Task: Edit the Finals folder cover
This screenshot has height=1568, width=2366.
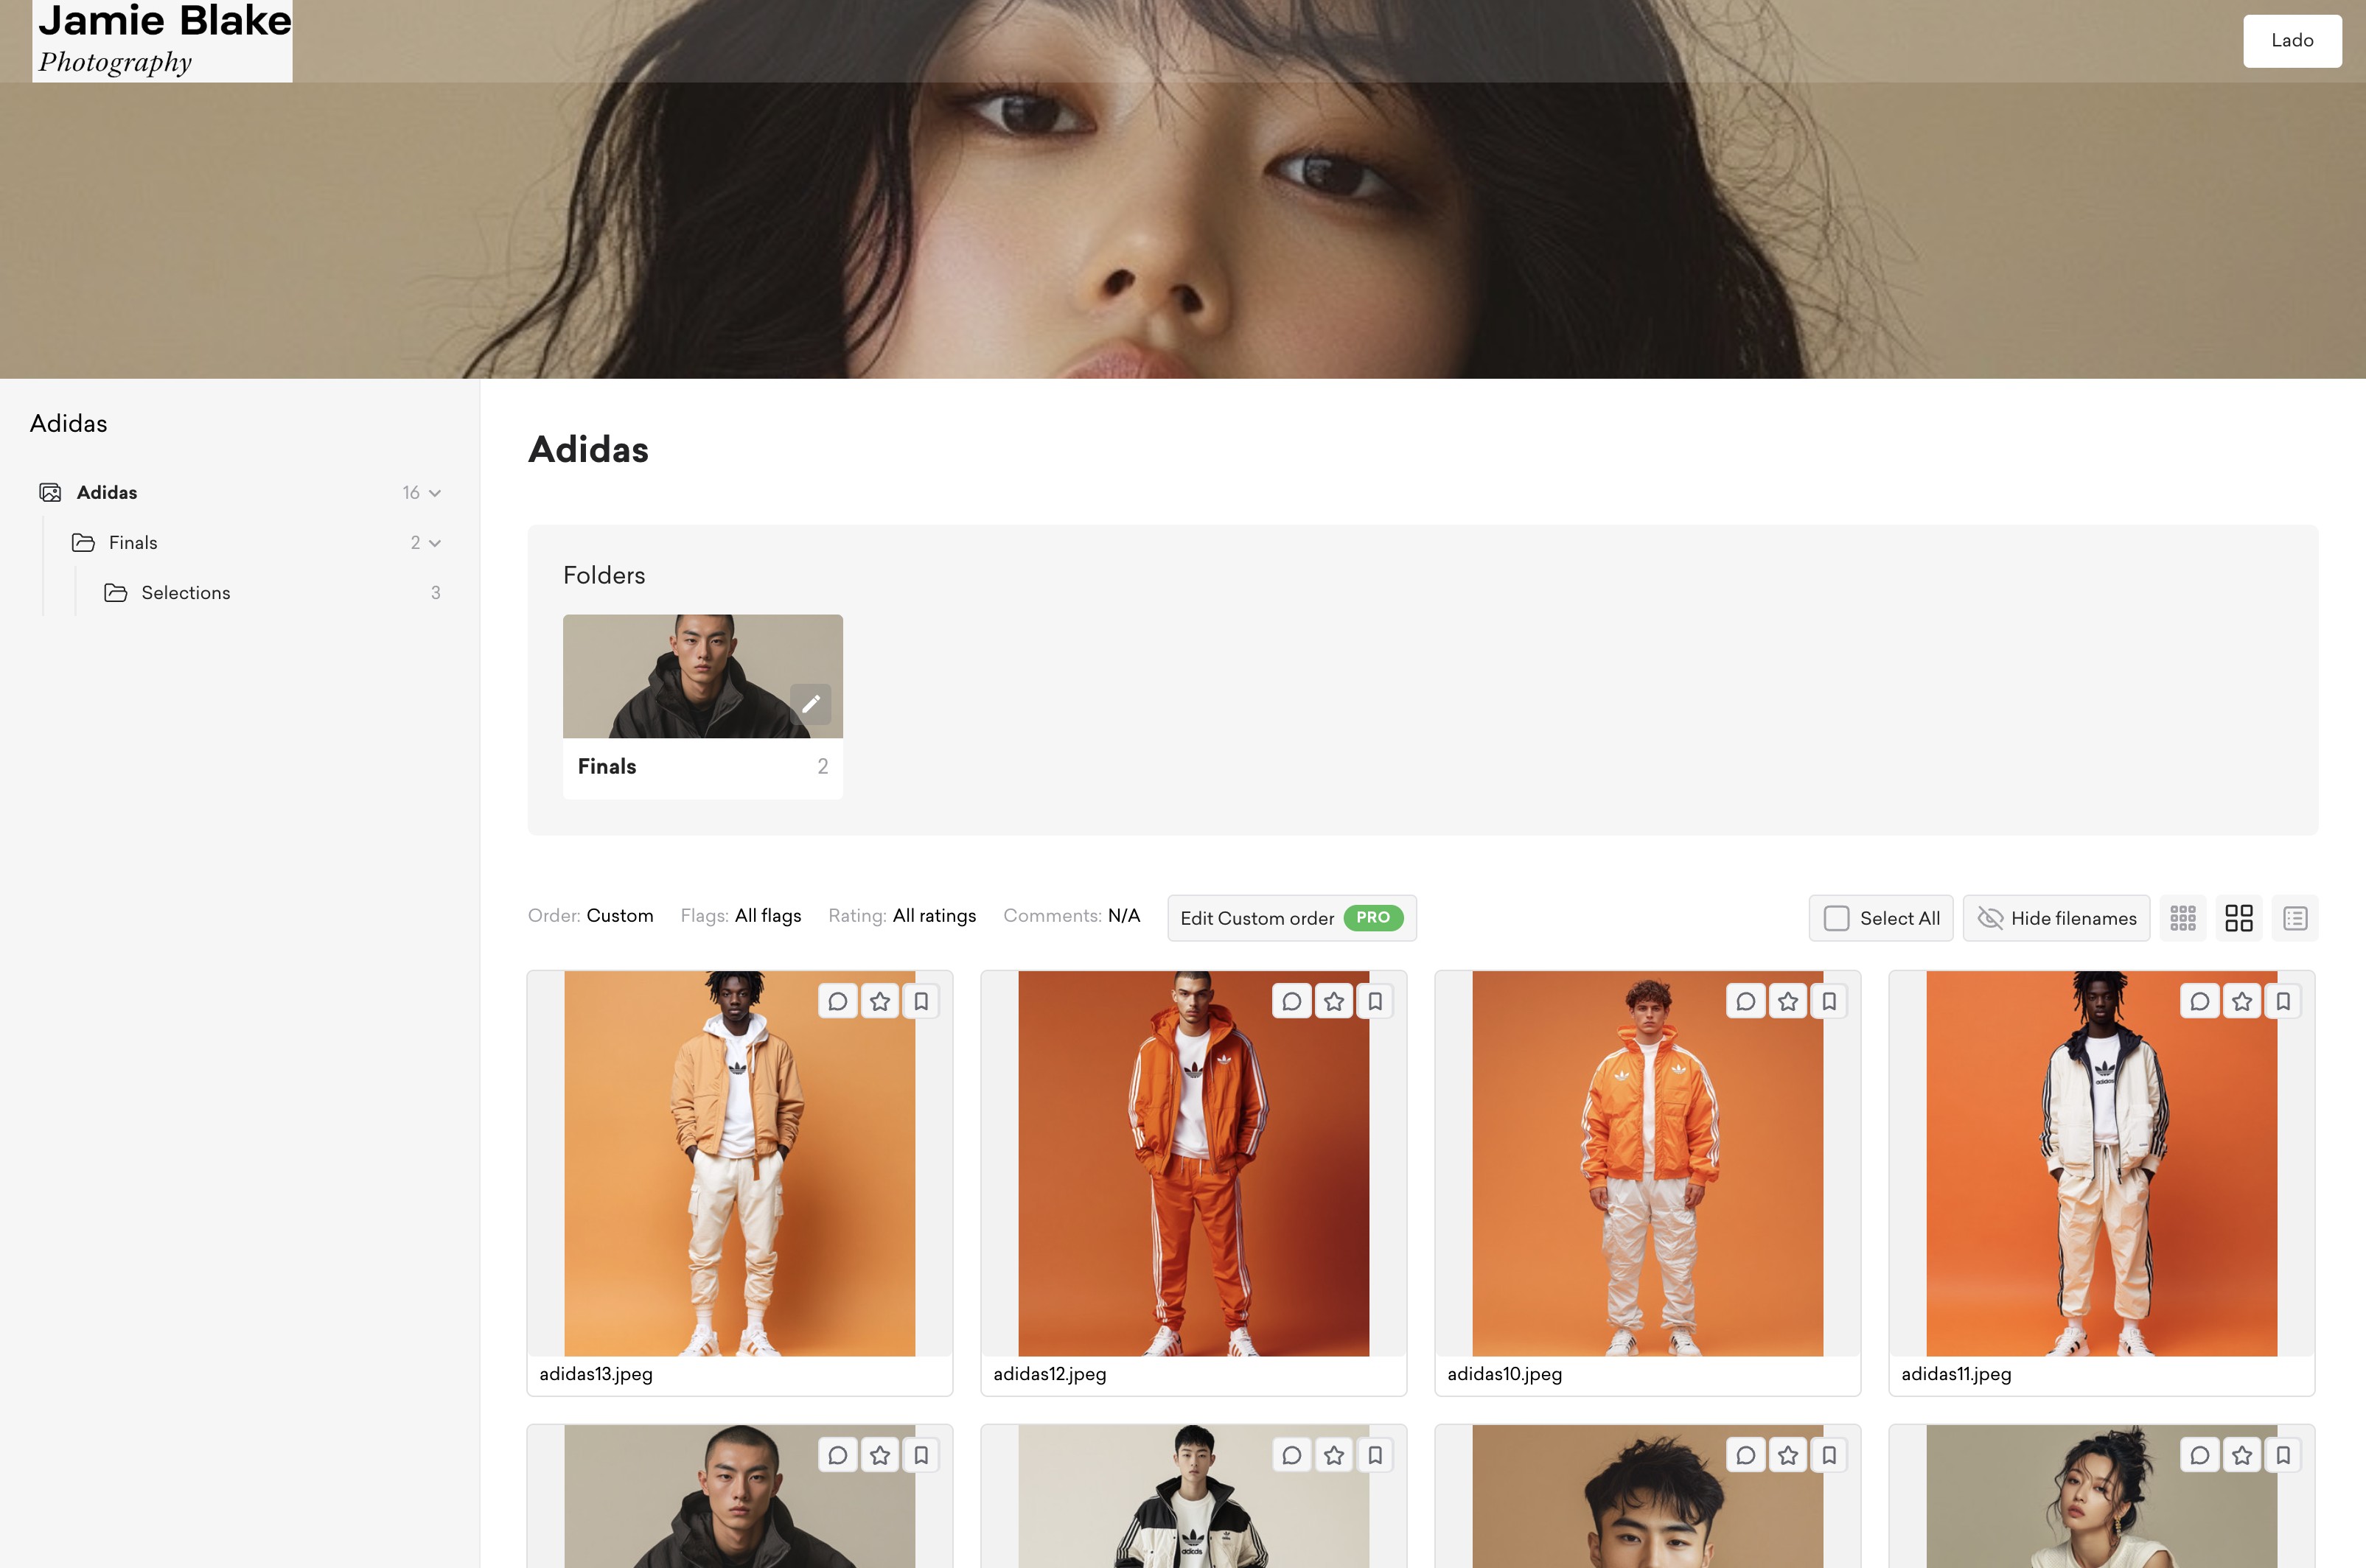Action: 811,704
